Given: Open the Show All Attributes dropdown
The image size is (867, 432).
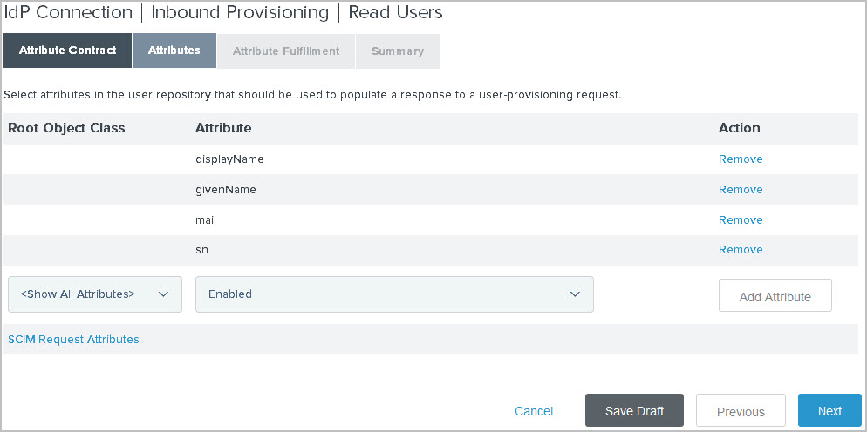Looking at the screenshot, I should pyautogui.click(x=94, y=294).
